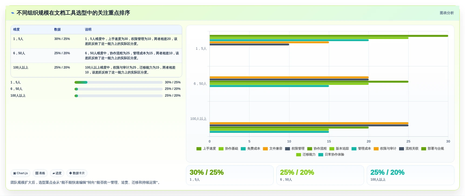Hide the 部署与合规 series in the legend
Screen dimensions: 465x196
tap(432, 149)
